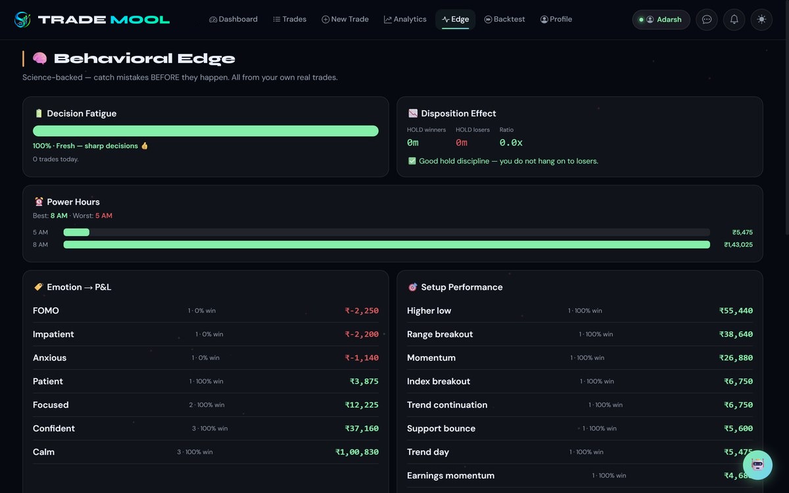Open the Profile tab
Screen dimensions: 789x493
[556, 20]
